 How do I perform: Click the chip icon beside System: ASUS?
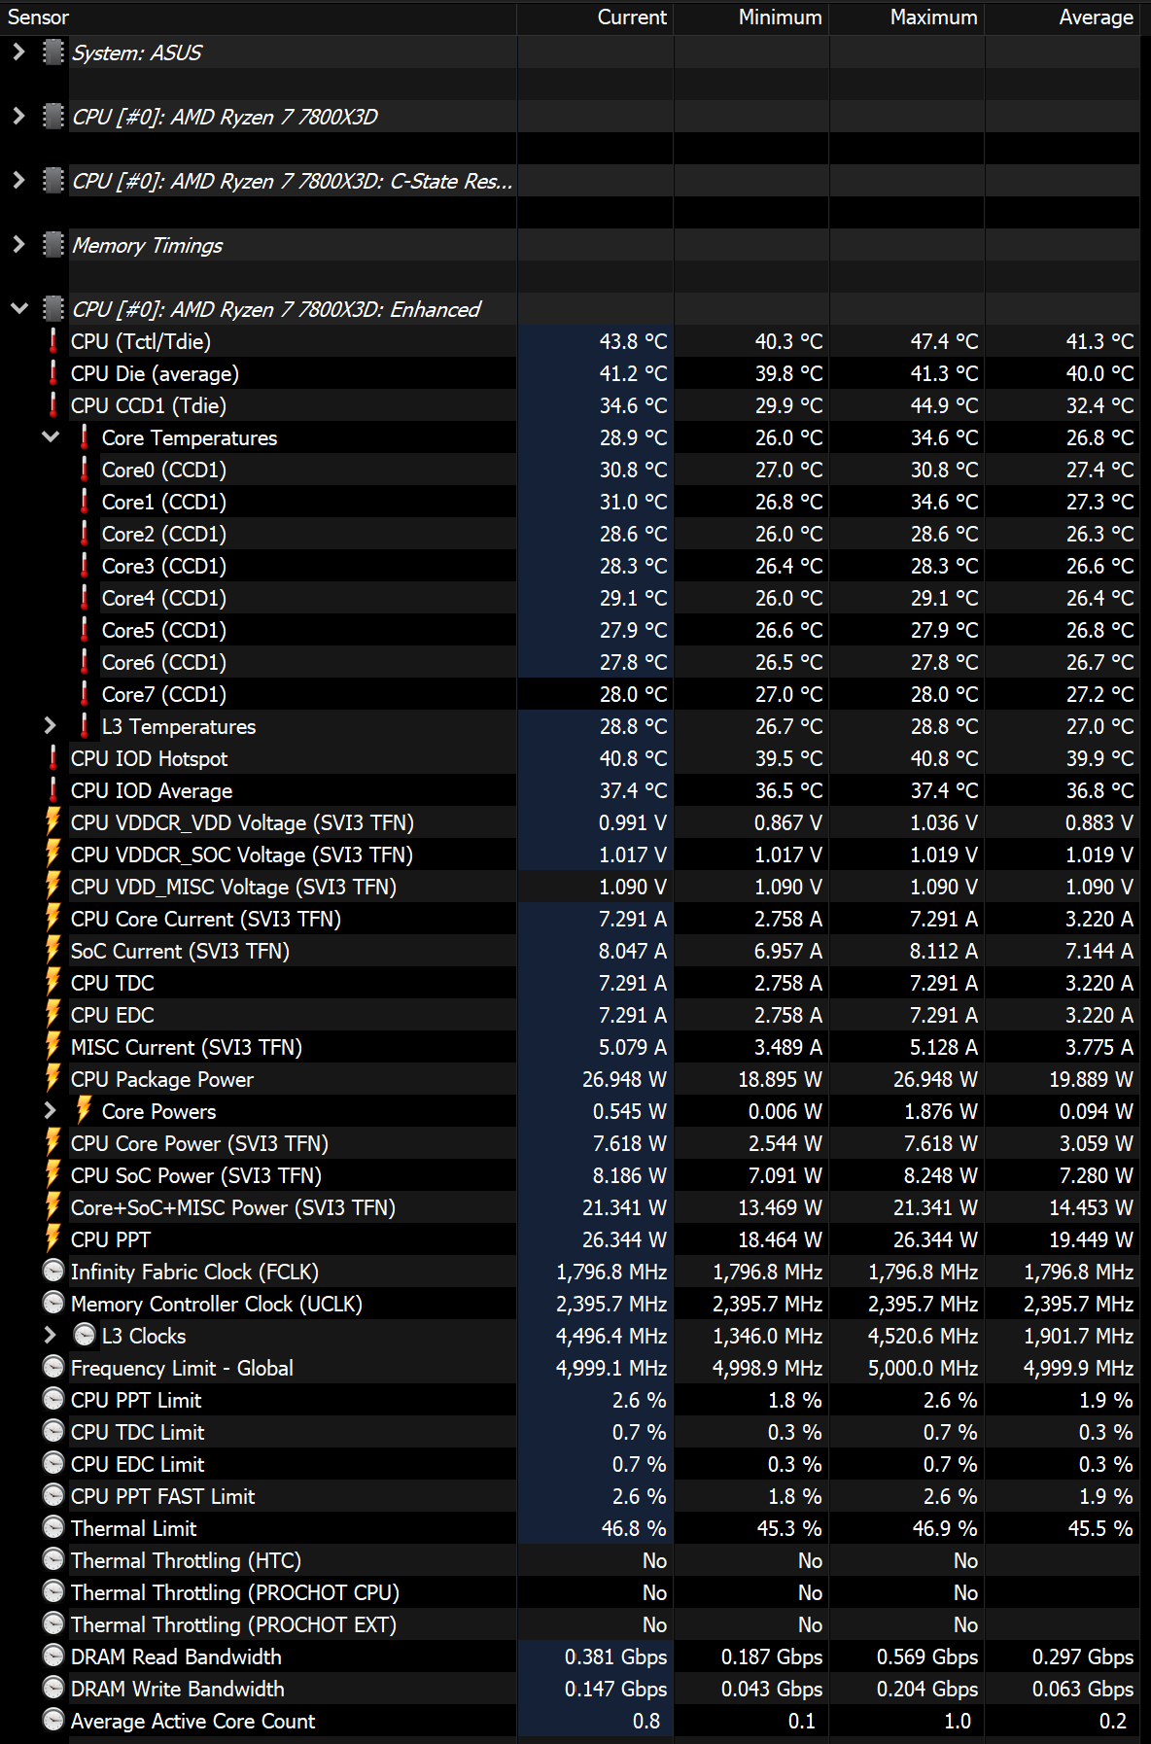pos(53,52)
